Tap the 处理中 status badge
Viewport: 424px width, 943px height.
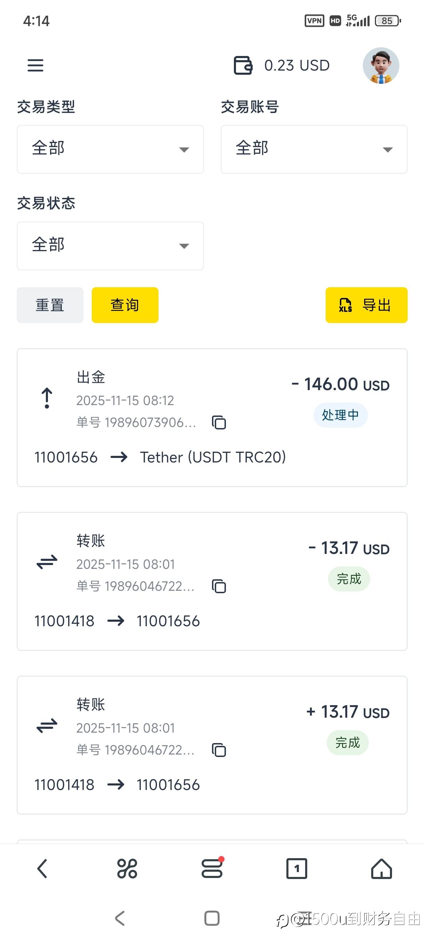(340, 415)
